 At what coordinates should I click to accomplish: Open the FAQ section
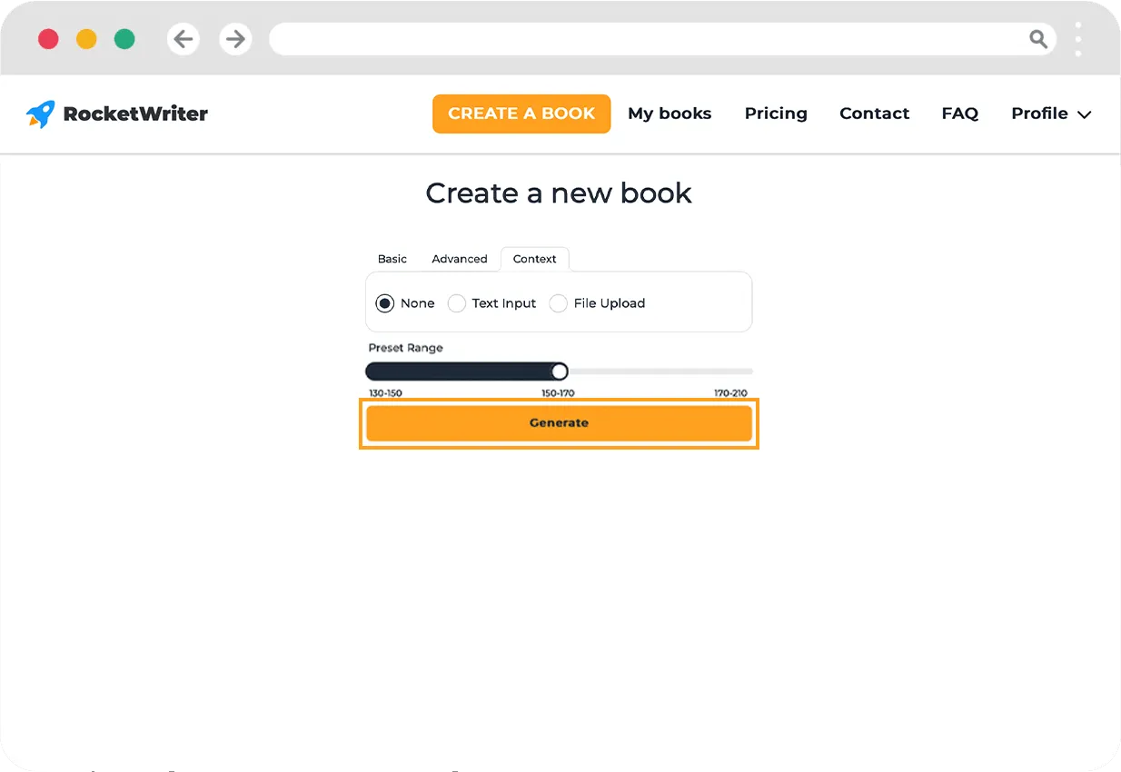960,114
